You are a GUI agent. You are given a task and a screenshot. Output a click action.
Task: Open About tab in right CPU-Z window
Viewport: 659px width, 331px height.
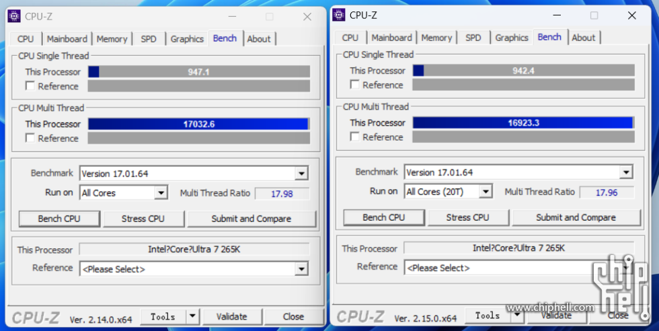[x=584, y=38]
